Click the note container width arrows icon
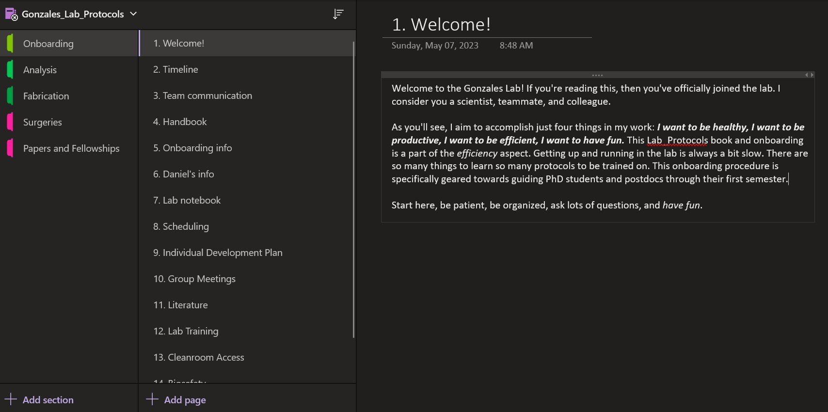The image size is (828, 412). coord(809,75)
